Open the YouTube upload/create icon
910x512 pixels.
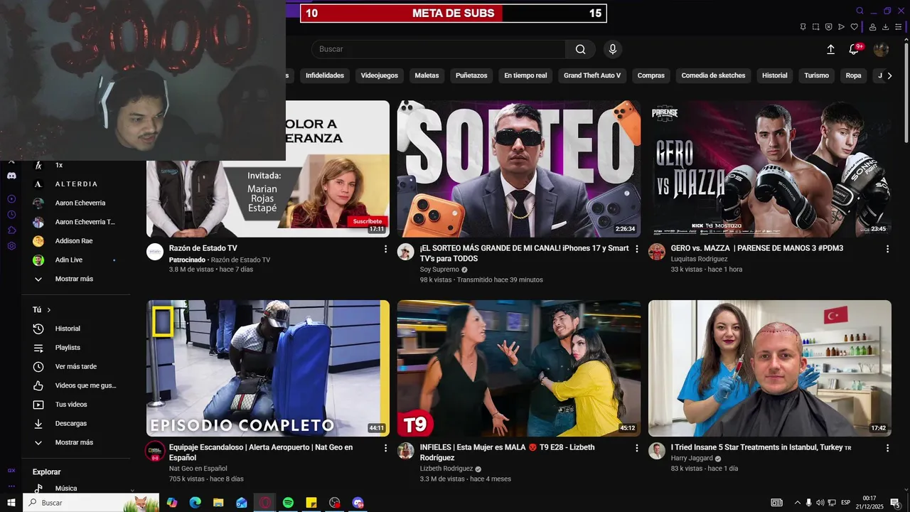pyautogui.click(x=830, y=49)
